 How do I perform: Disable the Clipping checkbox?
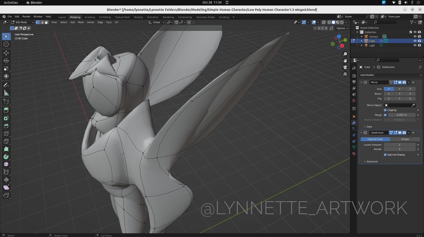(x=385, y=110)
